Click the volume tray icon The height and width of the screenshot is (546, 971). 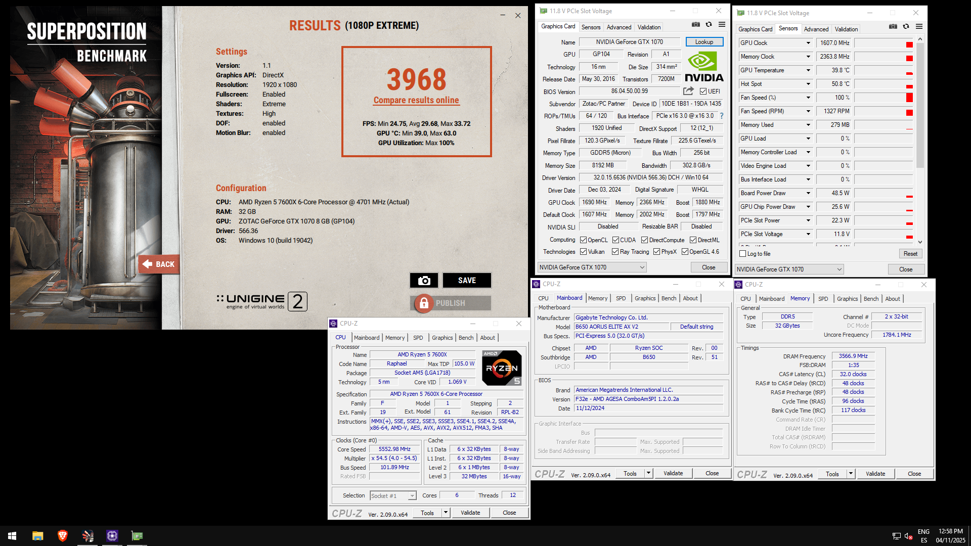pos(908,536)
